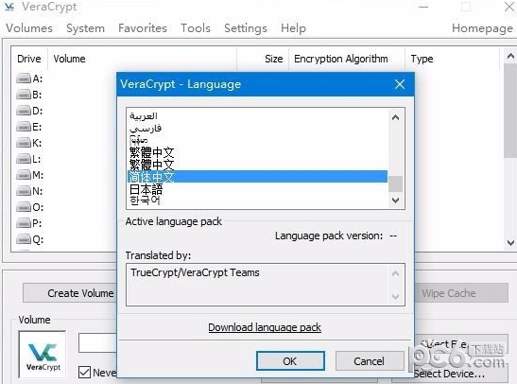Select drive K: icon in list
Screen dimensions: 517x384
coord(24,143)
